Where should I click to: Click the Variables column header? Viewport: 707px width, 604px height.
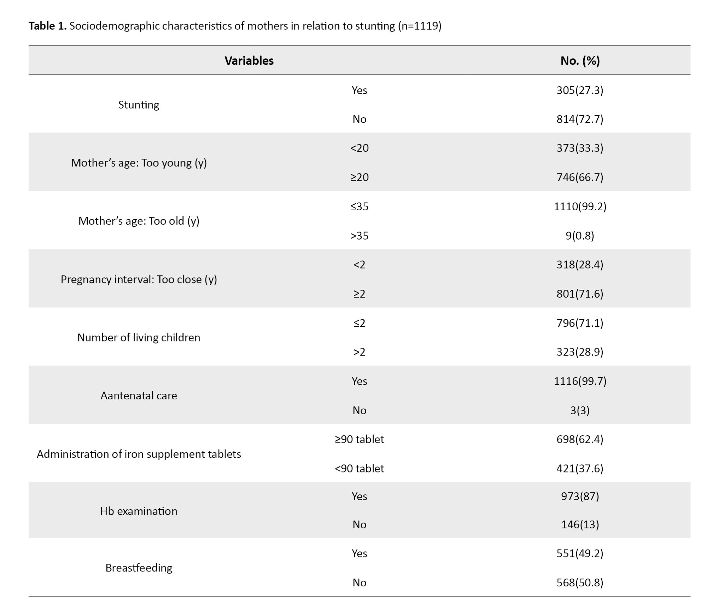point(249,61)
